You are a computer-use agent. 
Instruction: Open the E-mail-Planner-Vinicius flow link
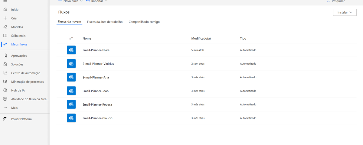(x=98, y=64)
